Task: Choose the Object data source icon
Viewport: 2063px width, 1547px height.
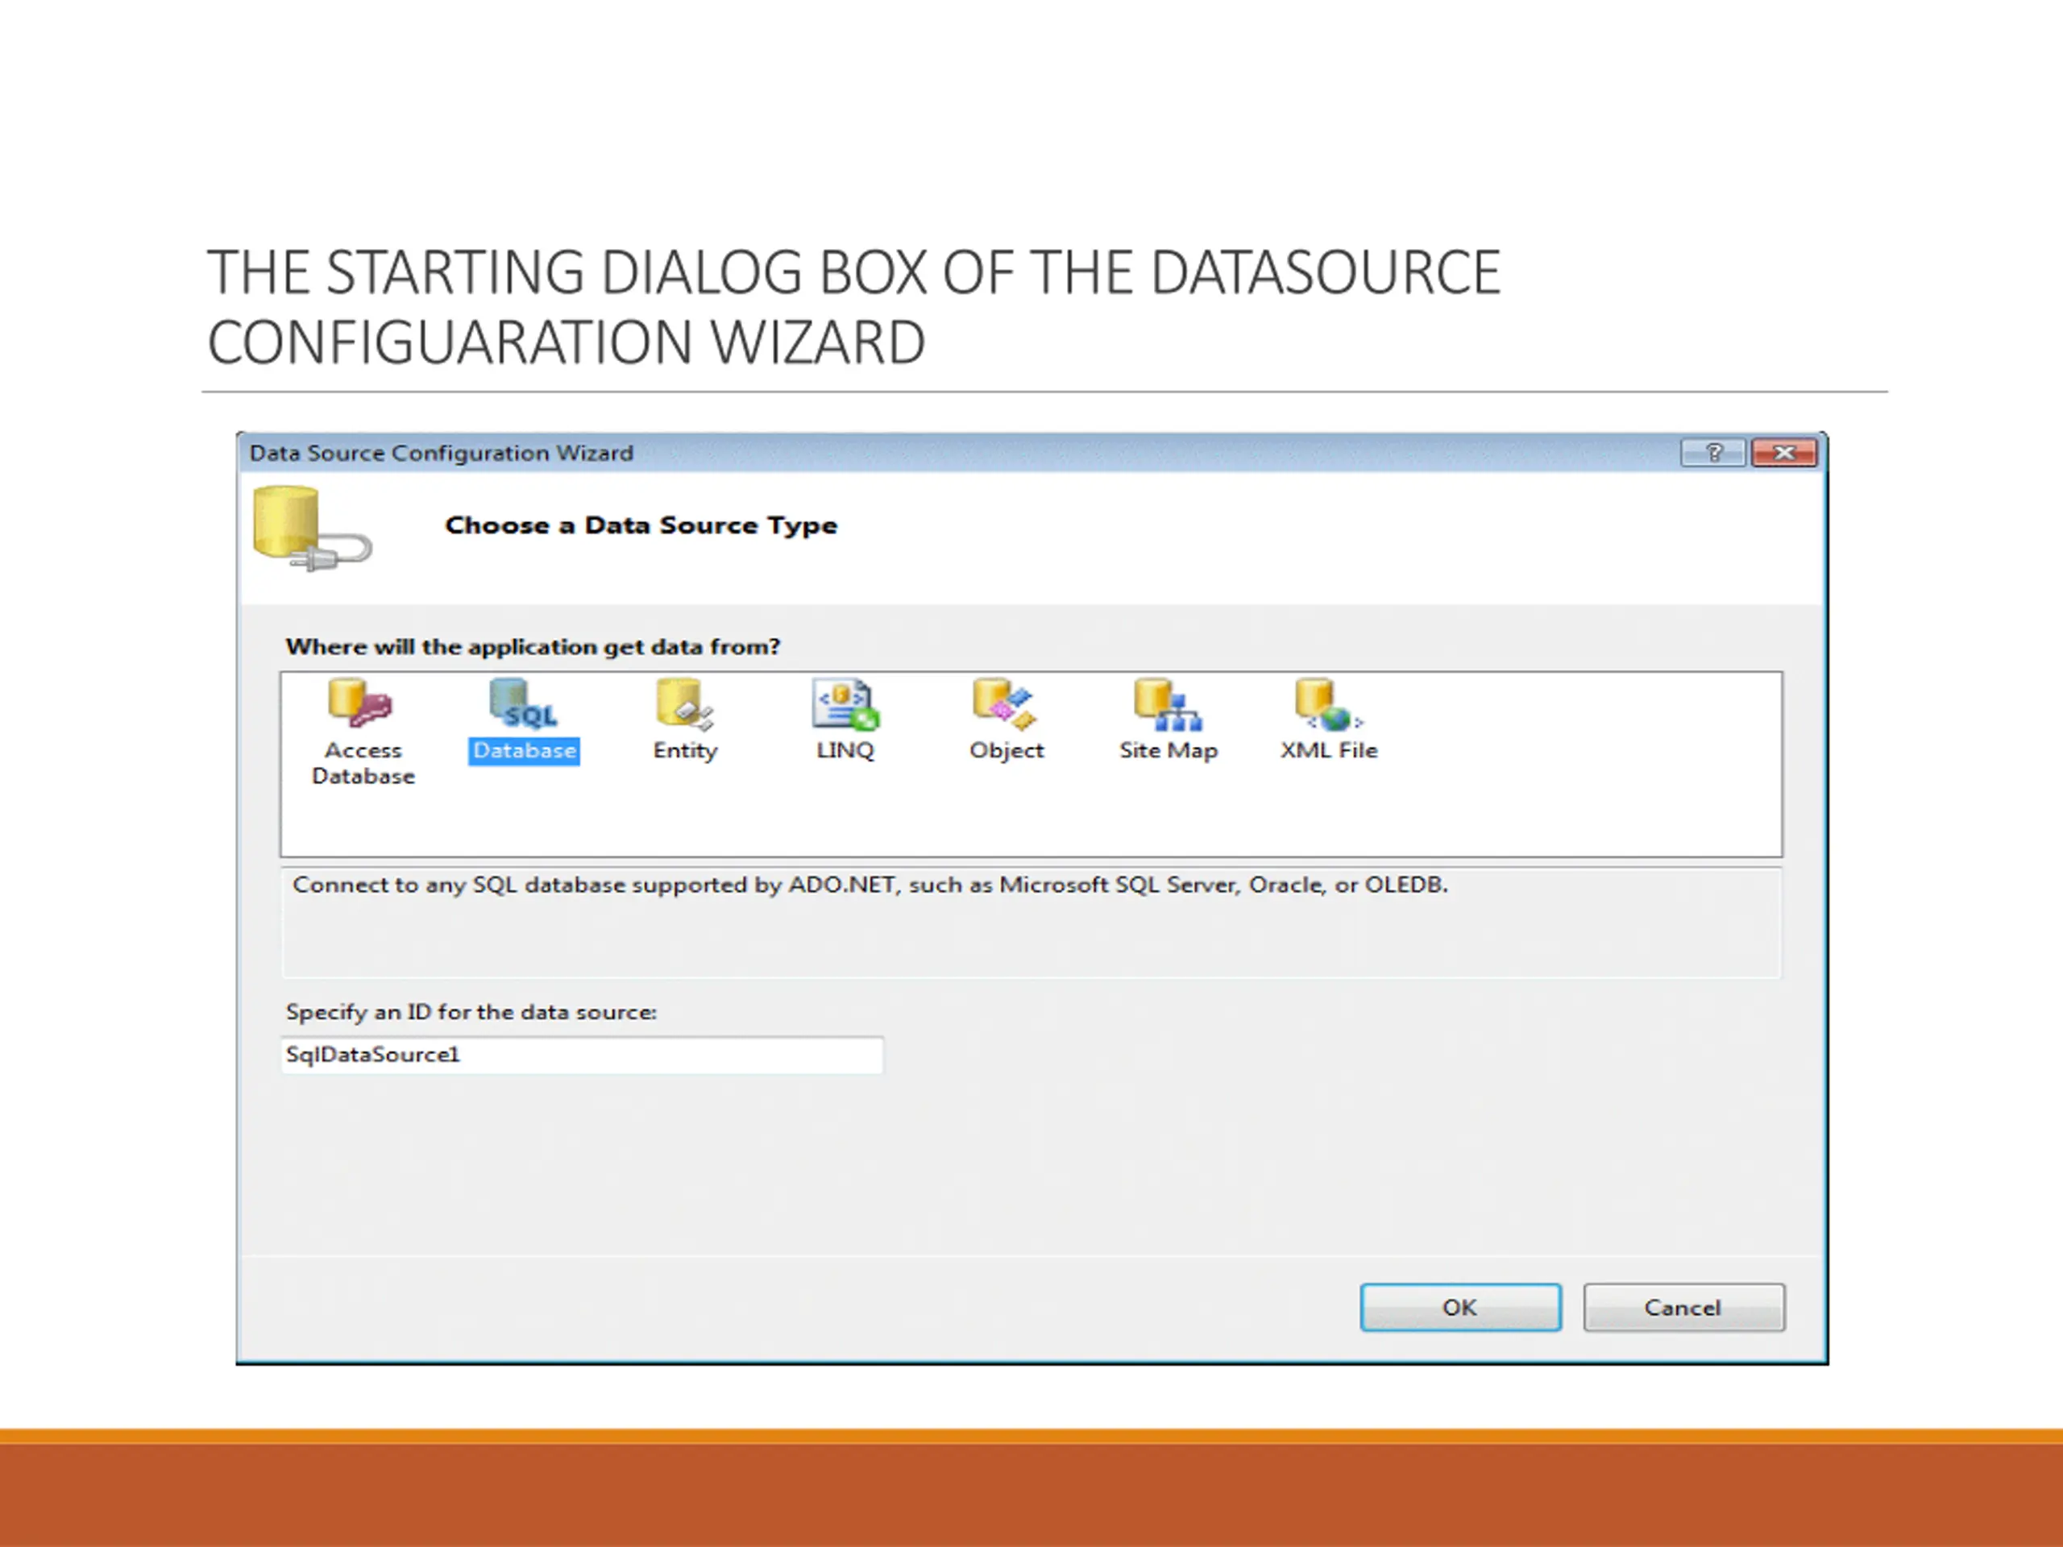Action: coord(1006,704)
